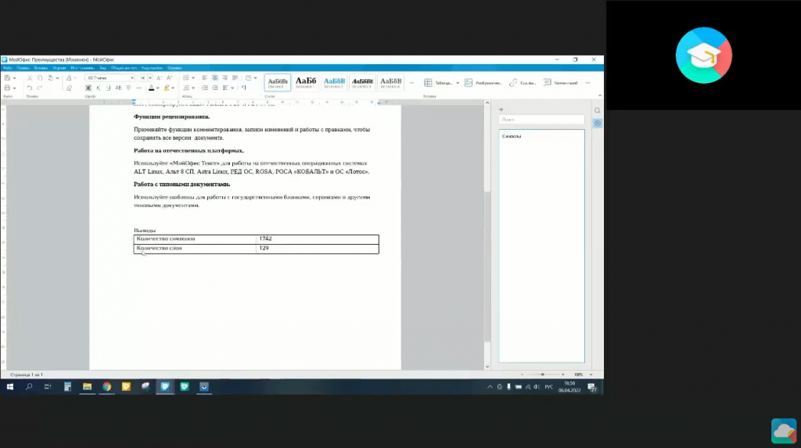This screenshot has height=448, width=801.
Task: Apply the Обычный paragraph style
Action: [x=278, y=82]
